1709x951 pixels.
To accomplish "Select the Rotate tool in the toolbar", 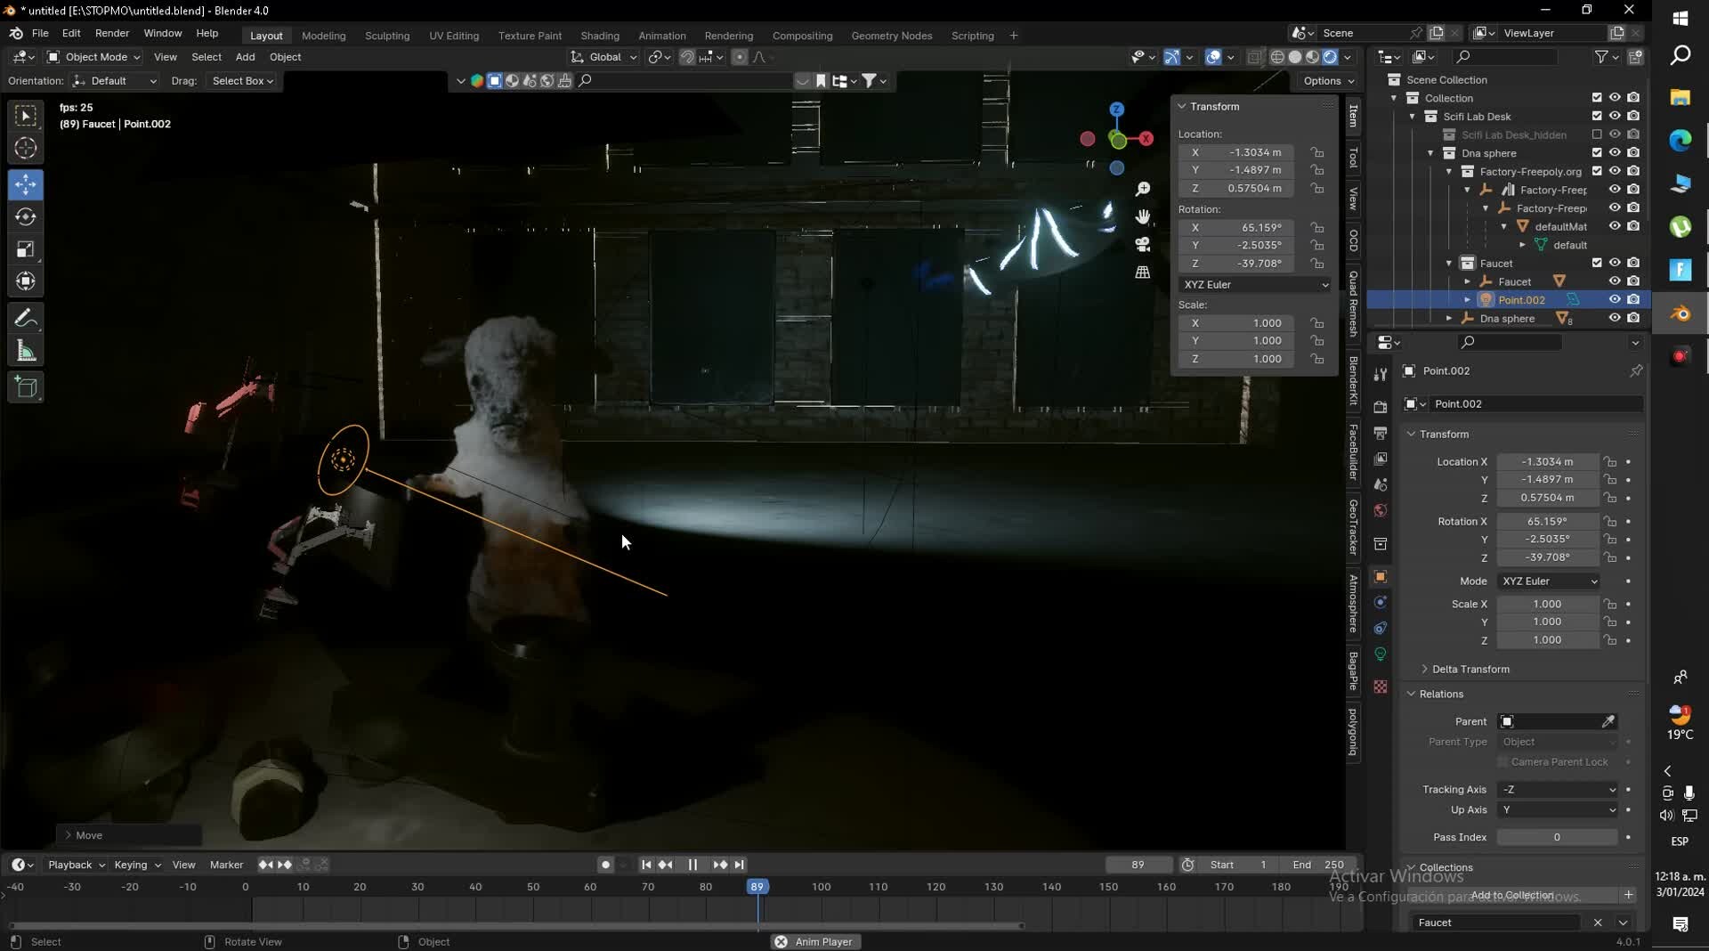I will 26,216.
